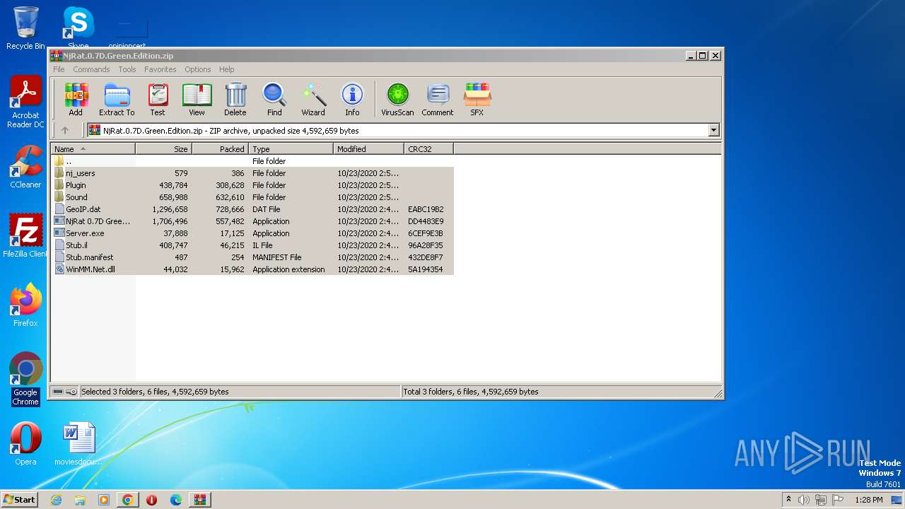Open the Comment tool
This screenshot has height=509, width=905.
pyautogui.click(x=438, y=99)
